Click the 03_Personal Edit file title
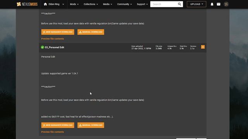248x139 pixels. point(54,47)
